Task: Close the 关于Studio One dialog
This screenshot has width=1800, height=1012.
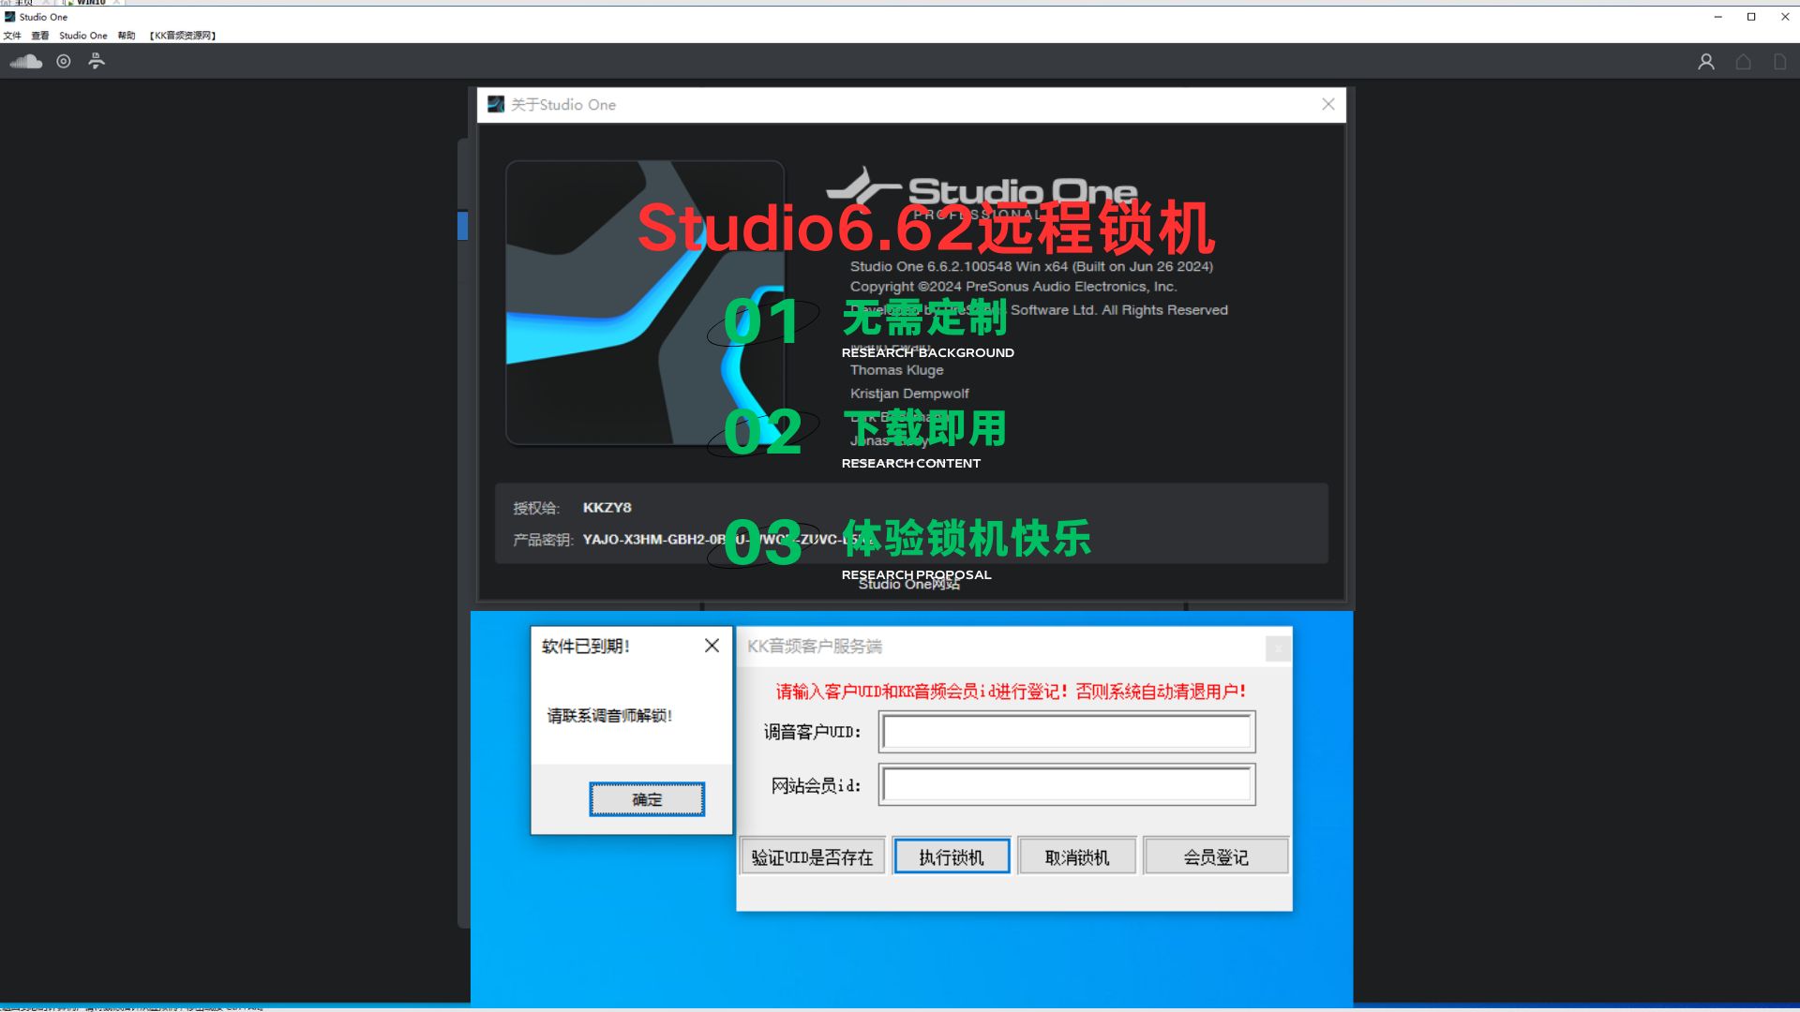Action: (x=1328, y=104)
